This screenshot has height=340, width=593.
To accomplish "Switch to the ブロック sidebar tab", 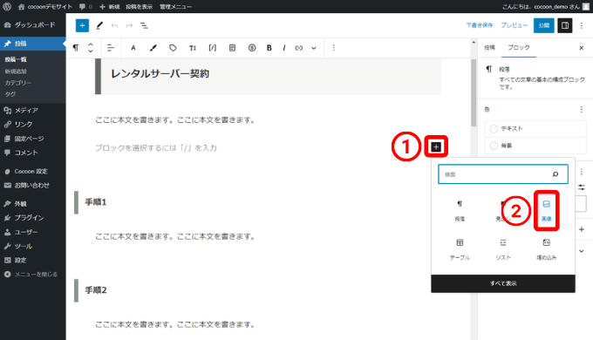I will point(519,47).
